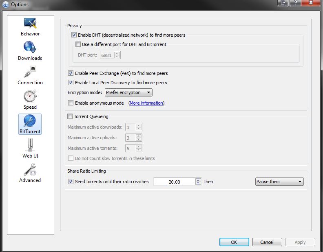Click the help question mark button
This screenshot has height=252, width=323.
point(295,3)
